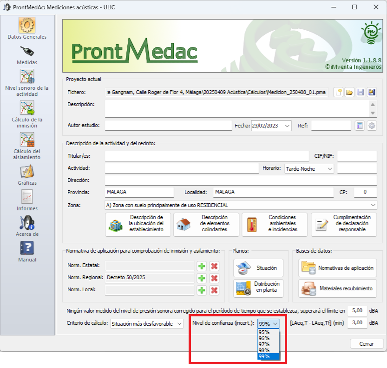
Task: Add a Norm. Estatal regulation with plus
Action: 202,266
